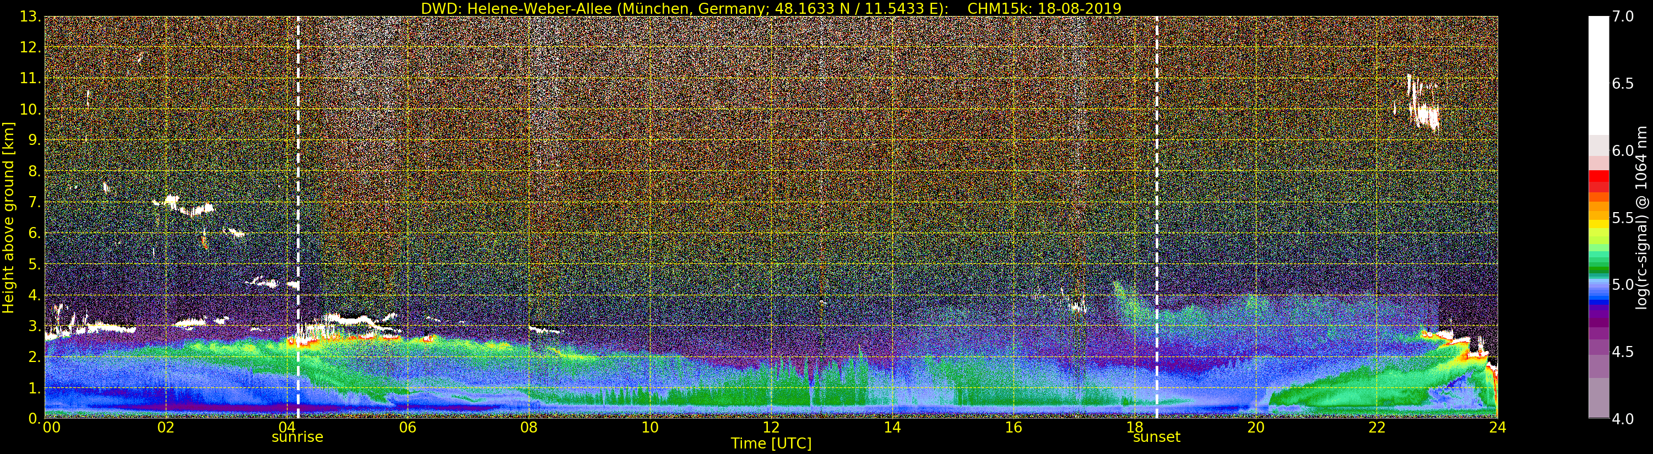Click height axis tick '12.'
The image size is (1653, 454).
30,47
